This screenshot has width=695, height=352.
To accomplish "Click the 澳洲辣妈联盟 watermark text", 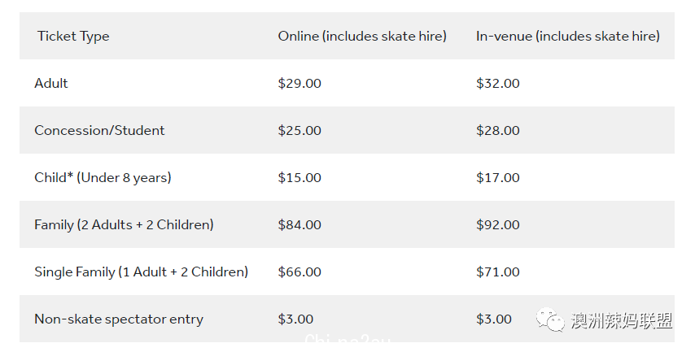I will (x=622, y=320).
